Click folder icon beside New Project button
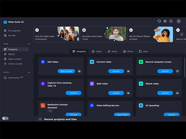186x139 pixels. (79, 71)
